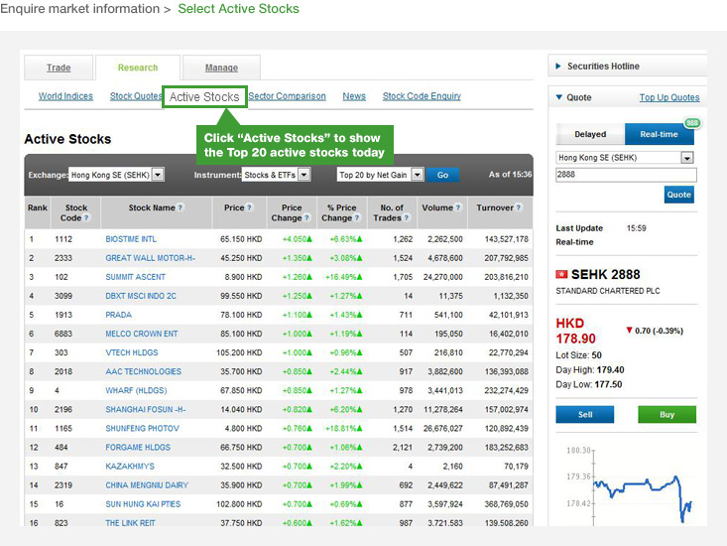Click help icon beside Turnover header

[519, 207]
